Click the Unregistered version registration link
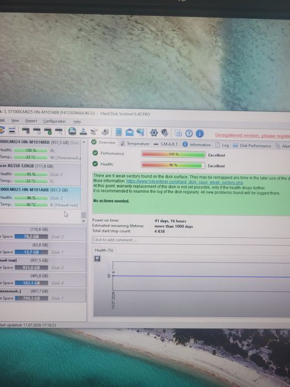 coord(252,135)
